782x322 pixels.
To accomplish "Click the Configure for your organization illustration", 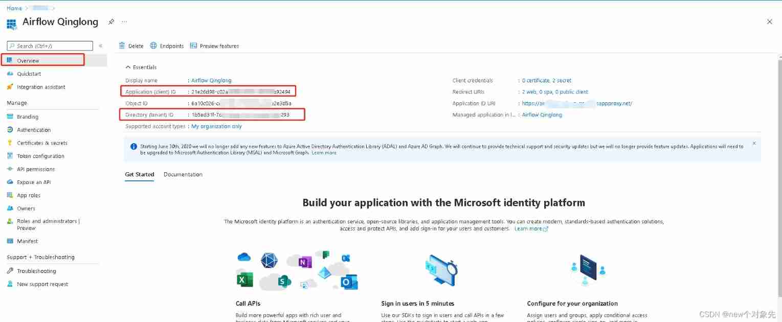I will 588,271.
